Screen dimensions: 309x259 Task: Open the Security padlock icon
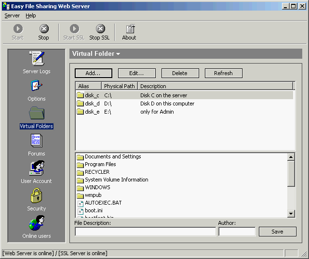[x=37, y=195]
